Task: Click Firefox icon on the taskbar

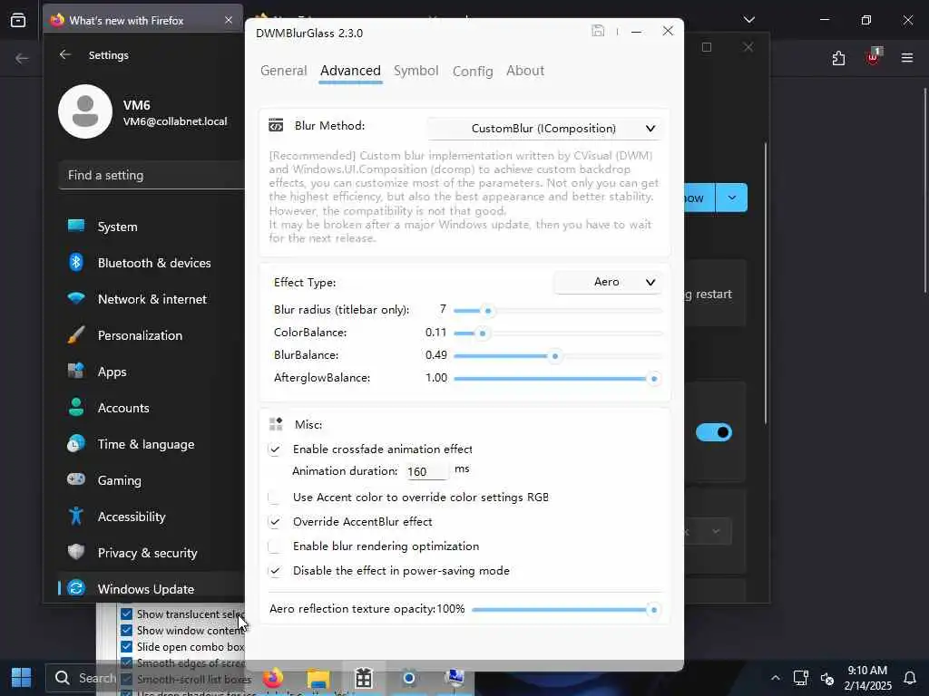Action: 272,678
